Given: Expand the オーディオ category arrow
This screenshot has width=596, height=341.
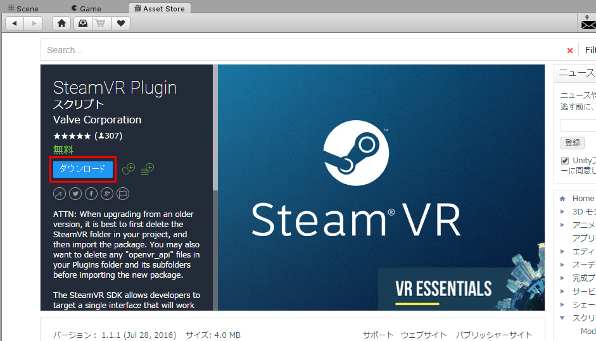Looking at the screenshot, I should pyautogui.click(x=562, y=264).
